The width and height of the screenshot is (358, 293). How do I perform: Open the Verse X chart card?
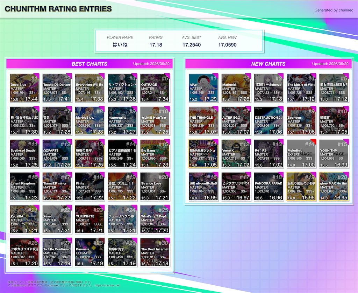[236, 154]
